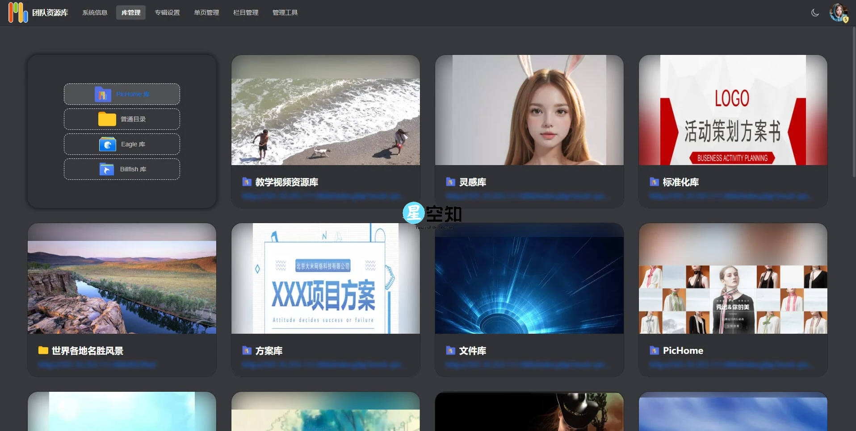Open the 灵感库 cover image thumbnail

point(529,110)
